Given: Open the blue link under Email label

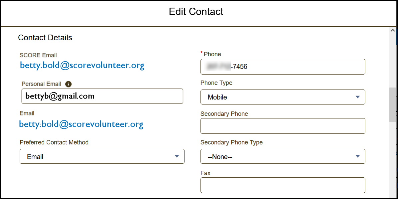Looking at the screenshot, I should pos(81,124).
